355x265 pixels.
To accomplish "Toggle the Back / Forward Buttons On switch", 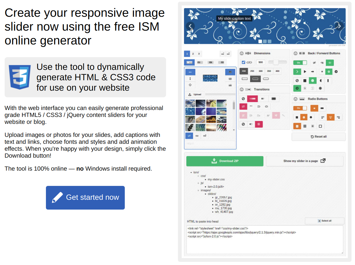I will tap(300, 63).
